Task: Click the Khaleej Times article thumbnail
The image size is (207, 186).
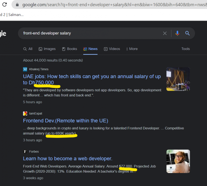Action: [178, 79]
